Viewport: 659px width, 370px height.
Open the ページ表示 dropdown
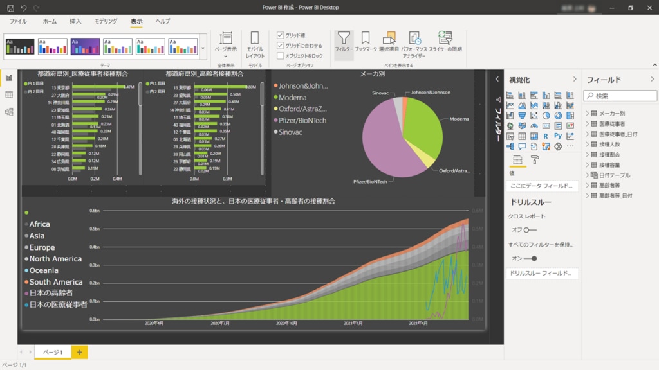coord(226,46)
